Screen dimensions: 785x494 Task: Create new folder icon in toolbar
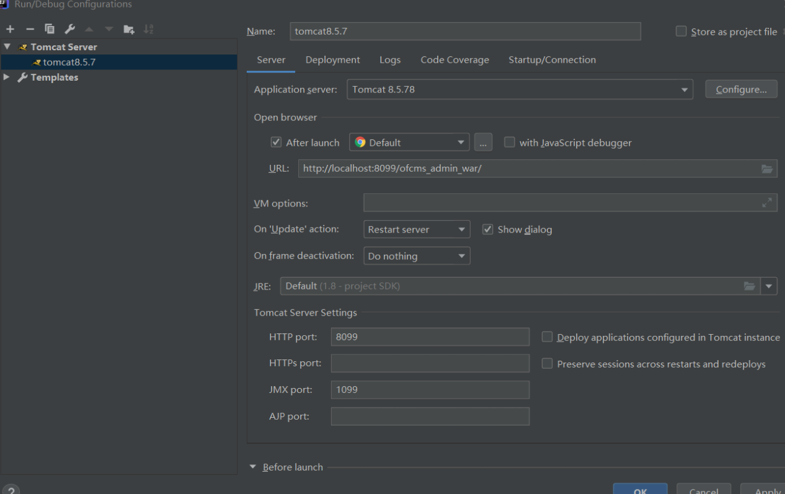point(128,29)
